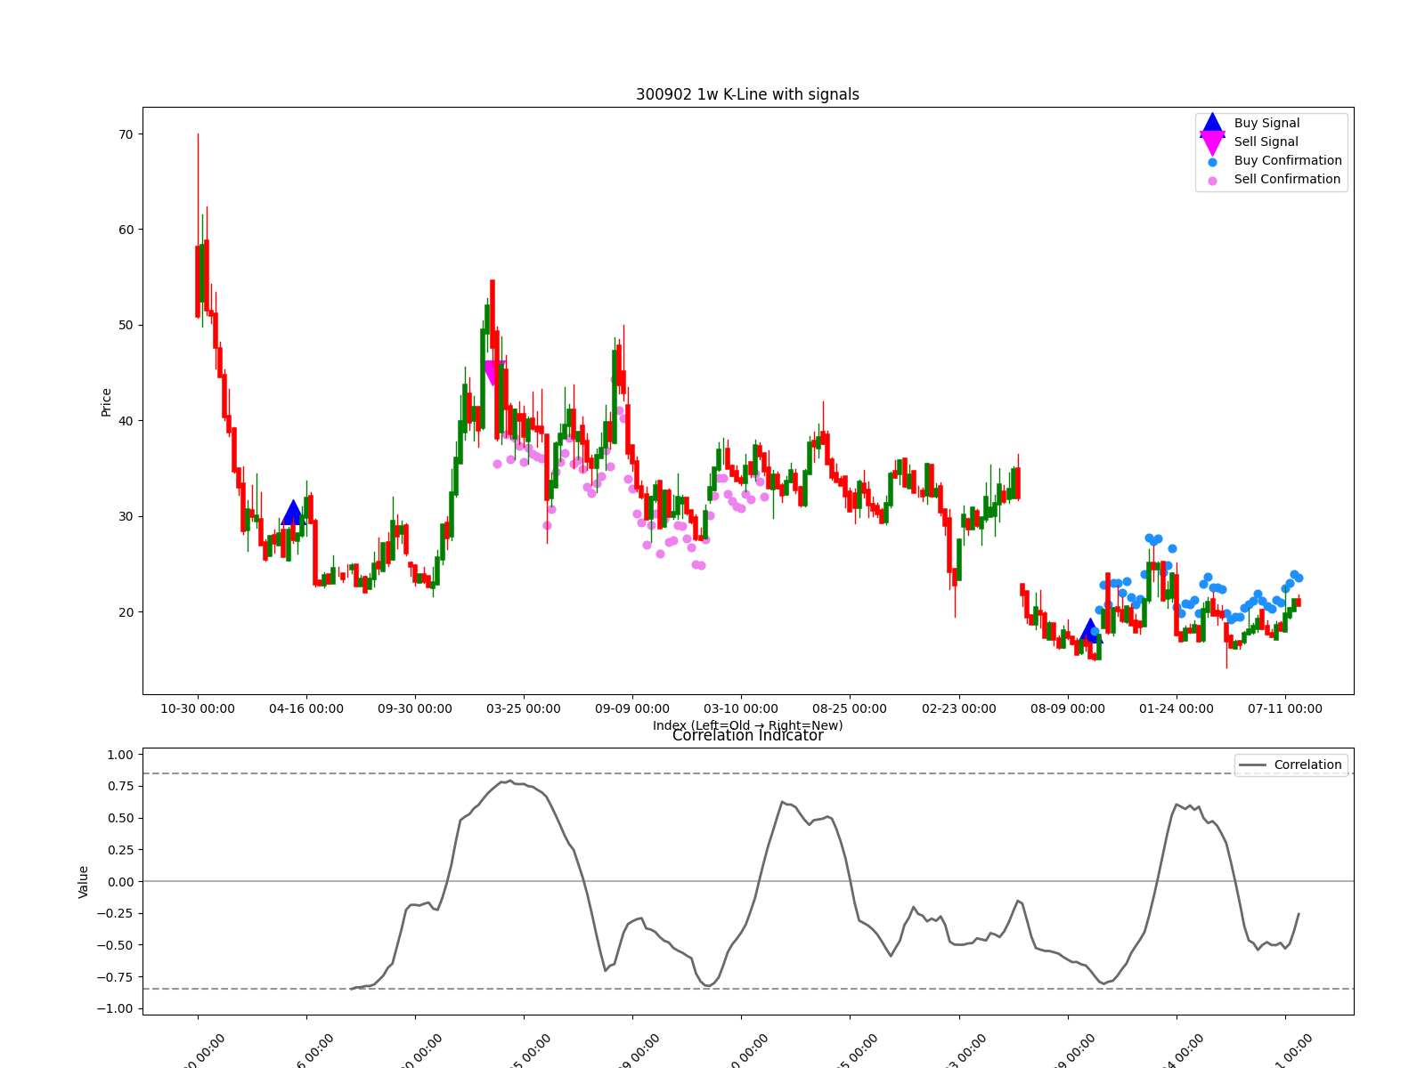Image resolution: width=1425 pixels, height=1068 pixels.
Task: Click the 'Correlation Indicator' subplot title
Action: coord(747,736)
